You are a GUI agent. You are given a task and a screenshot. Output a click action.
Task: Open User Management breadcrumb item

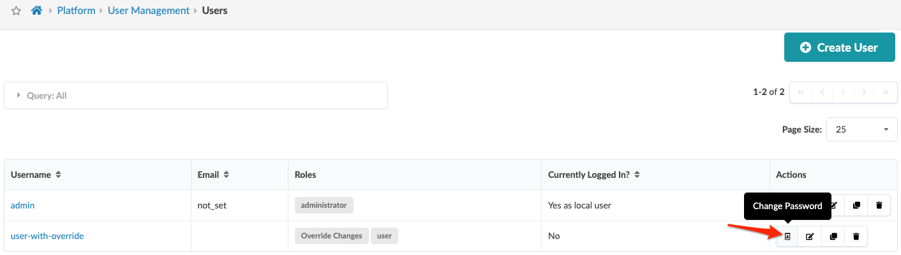pyautogui.click(x=149, y=10)
